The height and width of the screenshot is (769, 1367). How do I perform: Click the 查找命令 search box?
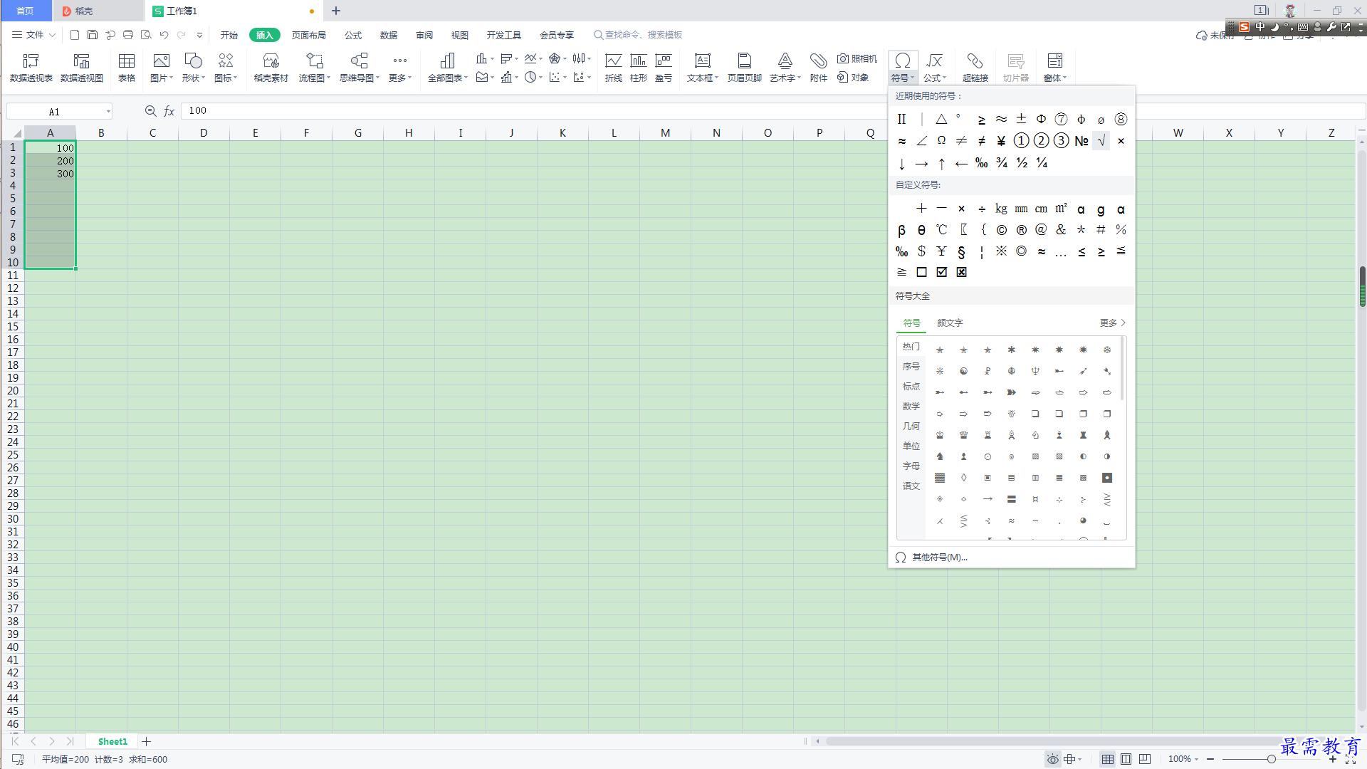point(639,35)
